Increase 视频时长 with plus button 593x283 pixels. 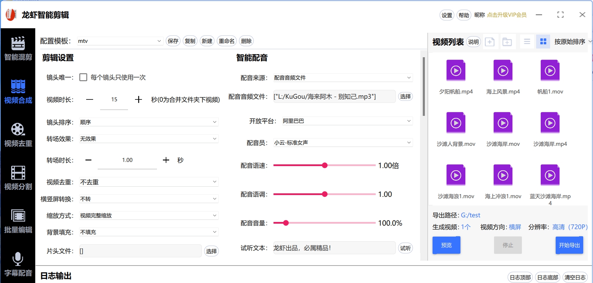click(x=138, y=100)
